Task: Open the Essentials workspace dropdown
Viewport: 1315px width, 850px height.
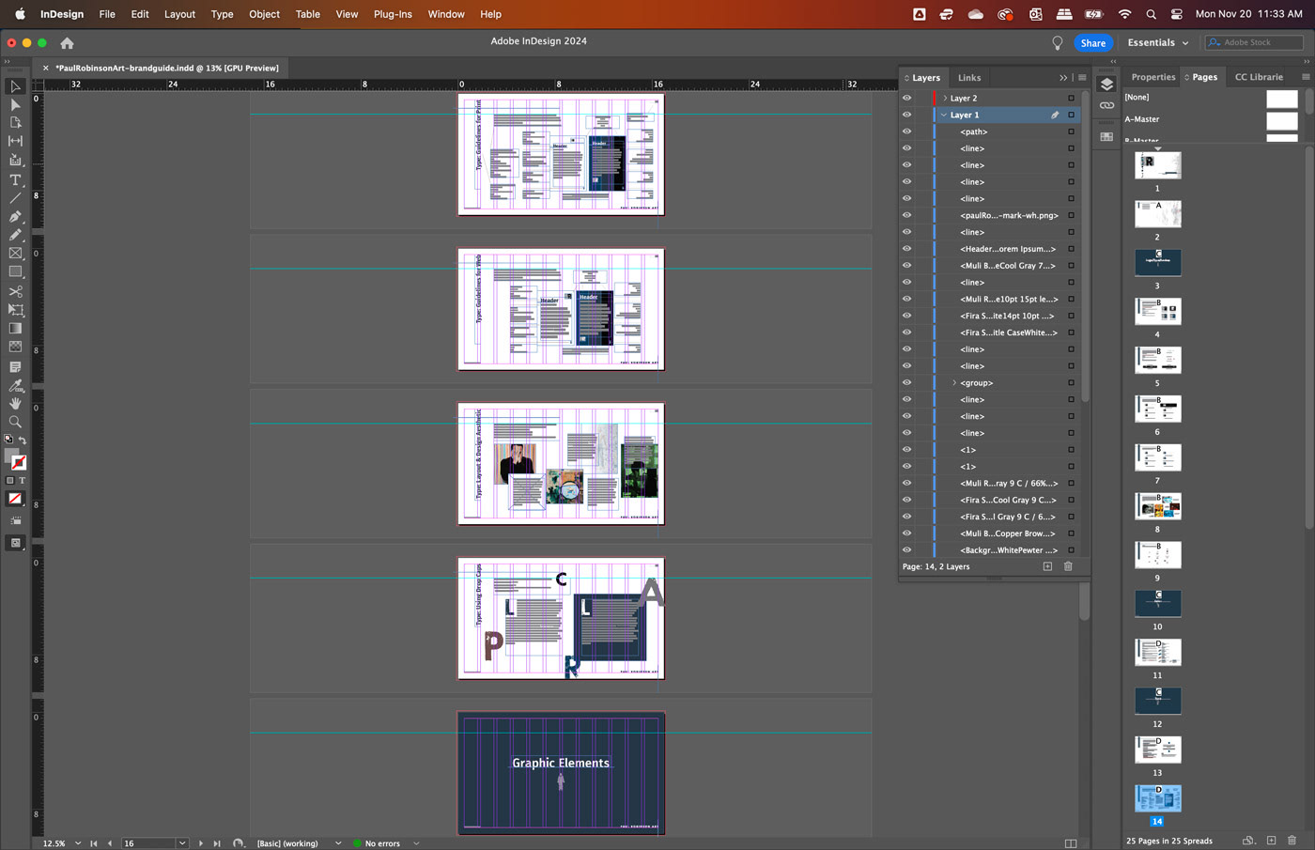Action: click(x=1158, y=43)
